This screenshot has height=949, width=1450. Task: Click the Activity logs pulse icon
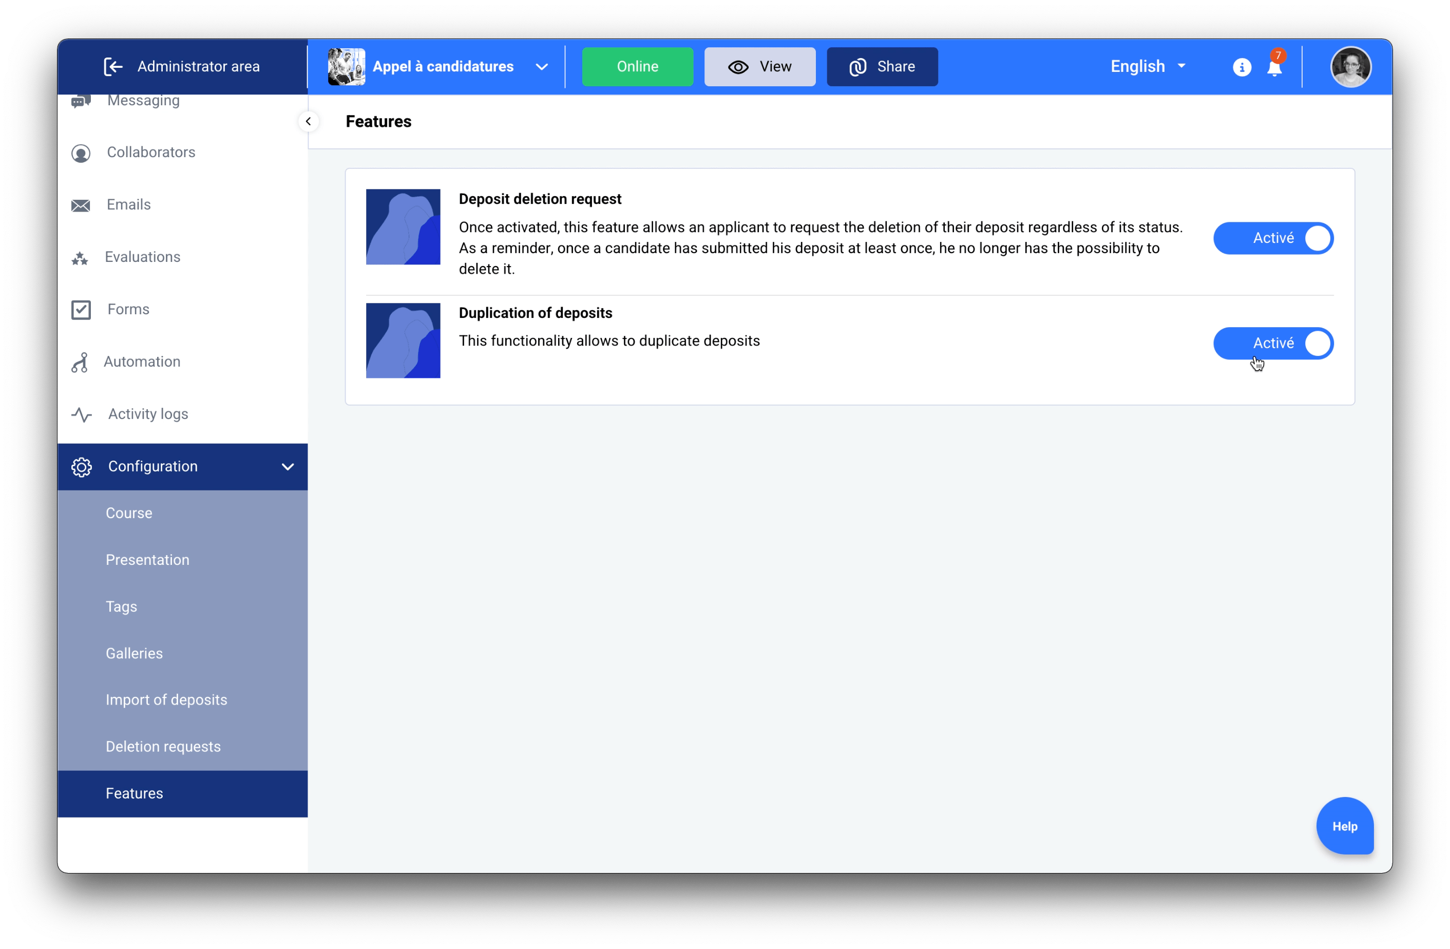(82, 414)
